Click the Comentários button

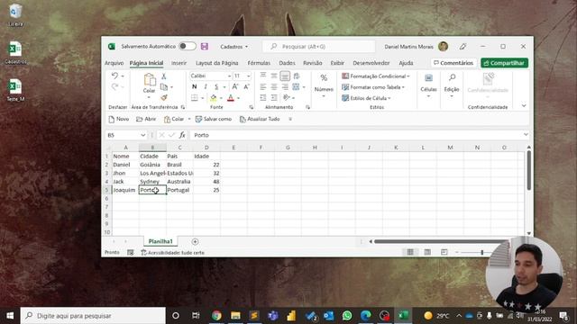[453, 63]
